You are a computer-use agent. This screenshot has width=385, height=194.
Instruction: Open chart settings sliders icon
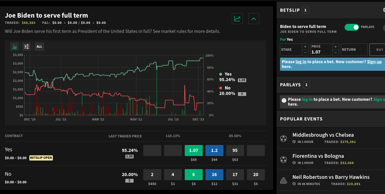coord(27,47)
